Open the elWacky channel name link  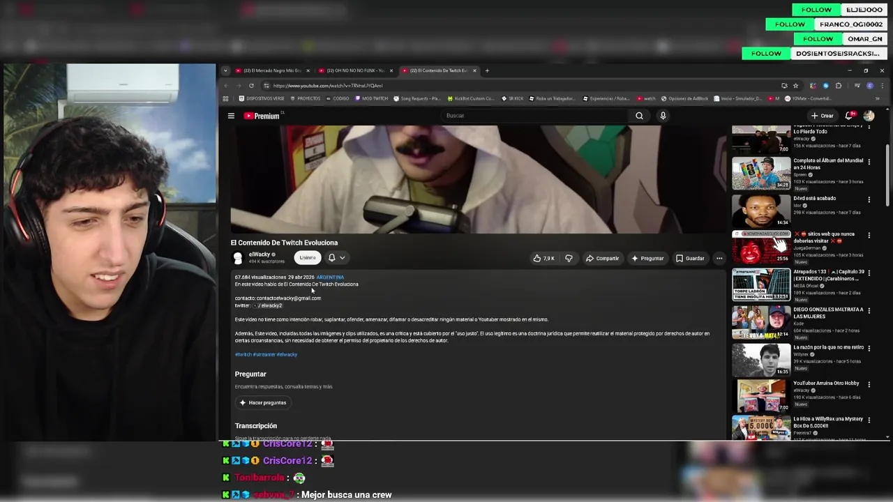(260, 254)
